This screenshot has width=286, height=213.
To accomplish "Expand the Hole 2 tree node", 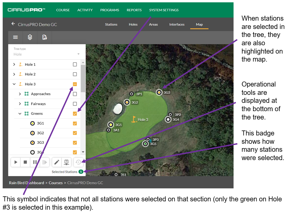I will pyautogui.click(x=14, y=74).
